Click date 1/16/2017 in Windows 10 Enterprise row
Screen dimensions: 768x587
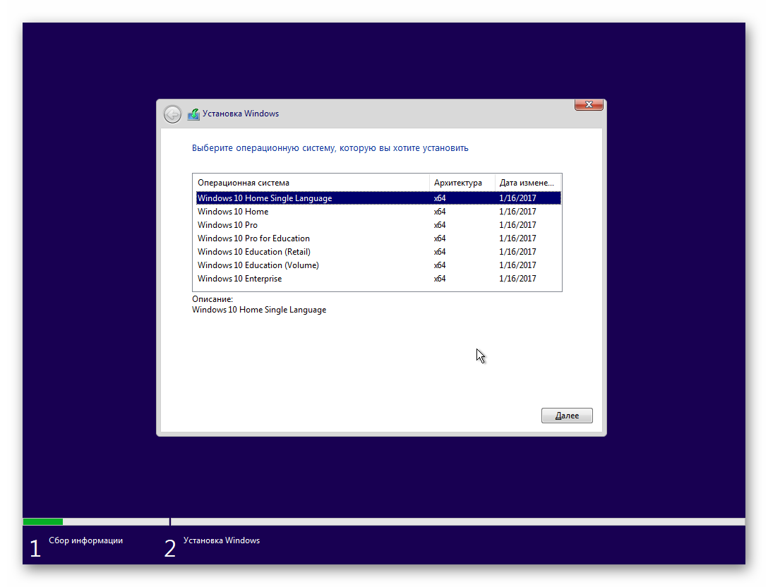coord(517,278)
